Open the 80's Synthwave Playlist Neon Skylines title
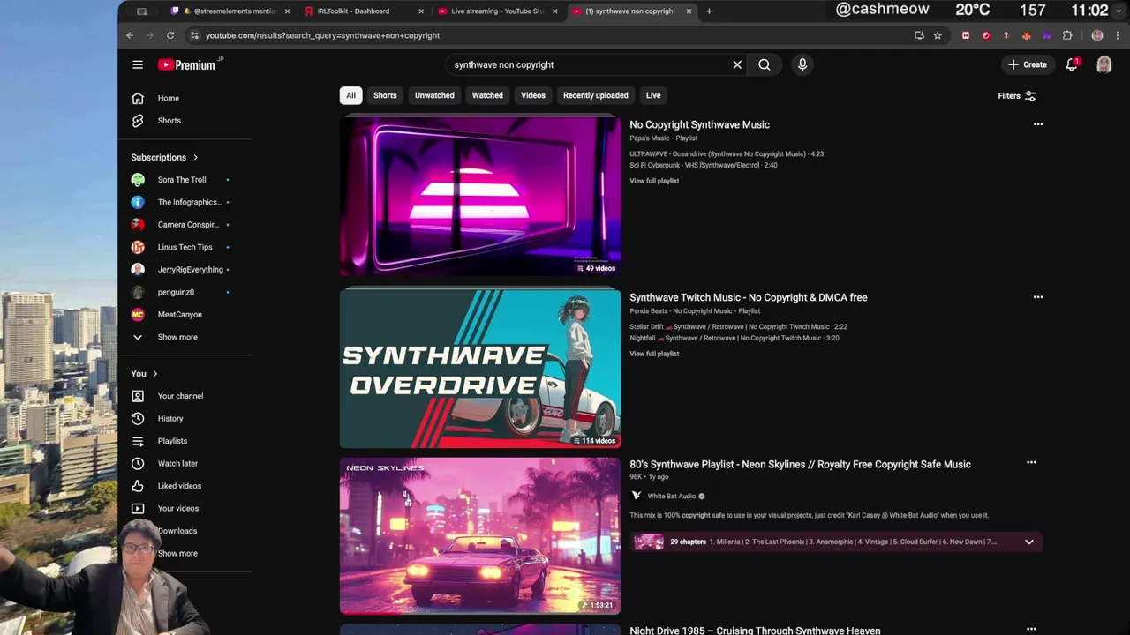The height and width of the screenshot is (635, 1130). click(x=800, y=464)
